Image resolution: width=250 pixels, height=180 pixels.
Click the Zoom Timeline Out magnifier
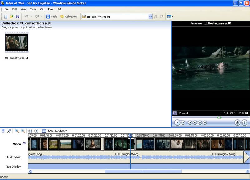point(23,131)
